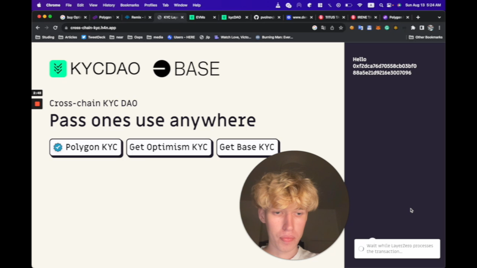Click the battery status icon
The width and height of the screenshot is (477, 268).
[349, 5]
